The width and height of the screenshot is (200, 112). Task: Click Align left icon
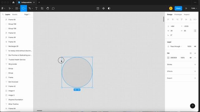(x=168, y=19)
